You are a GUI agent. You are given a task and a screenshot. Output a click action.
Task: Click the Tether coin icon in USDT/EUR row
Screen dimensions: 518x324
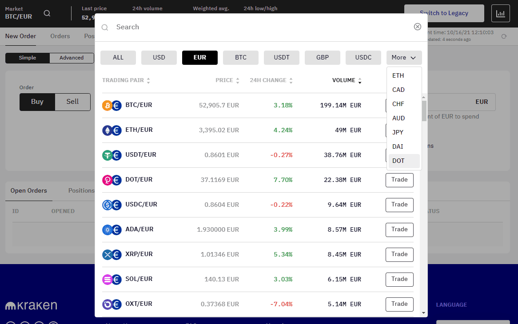107,155
